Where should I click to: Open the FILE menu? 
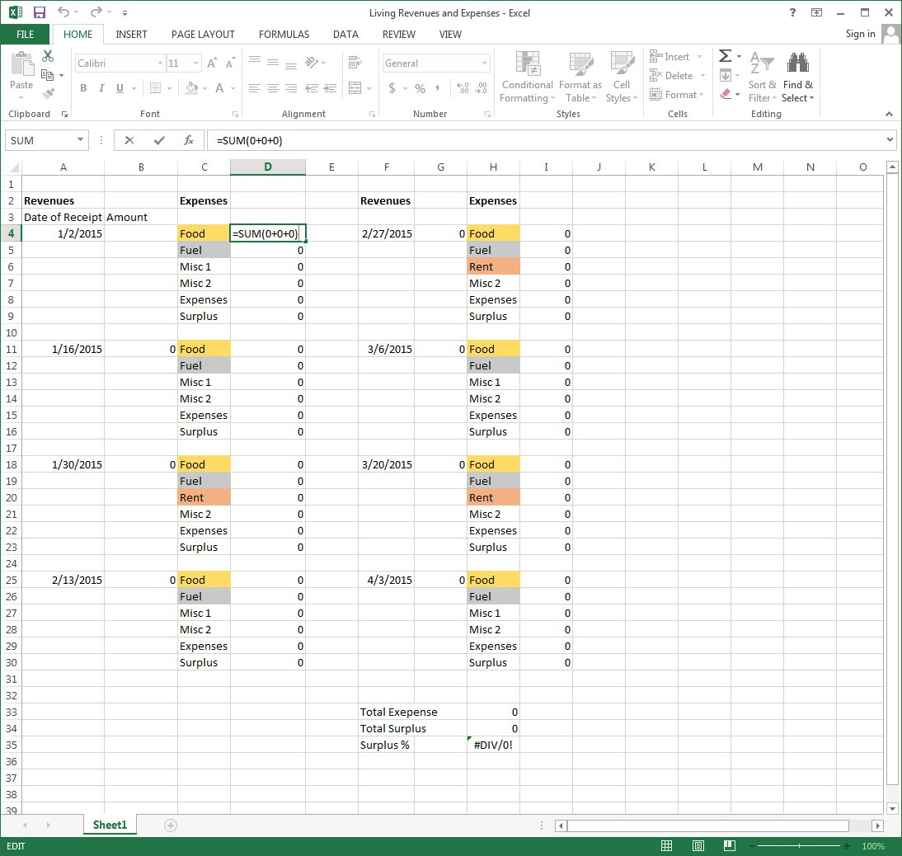[25, 35]
